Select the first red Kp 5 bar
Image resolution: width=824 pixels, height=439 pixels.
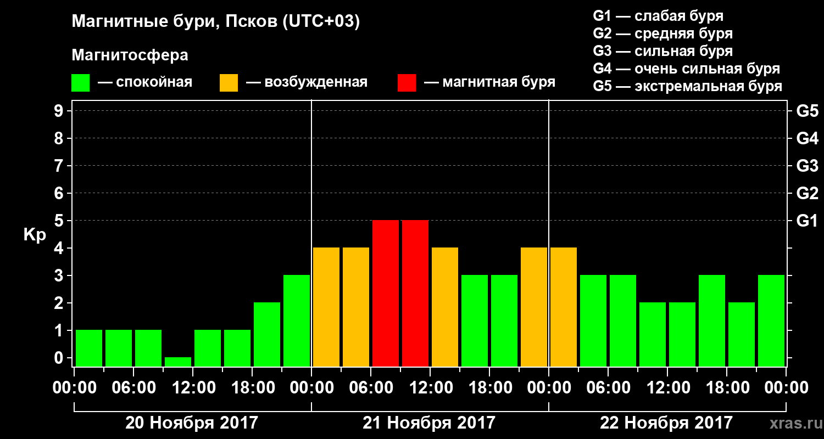[386, 293]
